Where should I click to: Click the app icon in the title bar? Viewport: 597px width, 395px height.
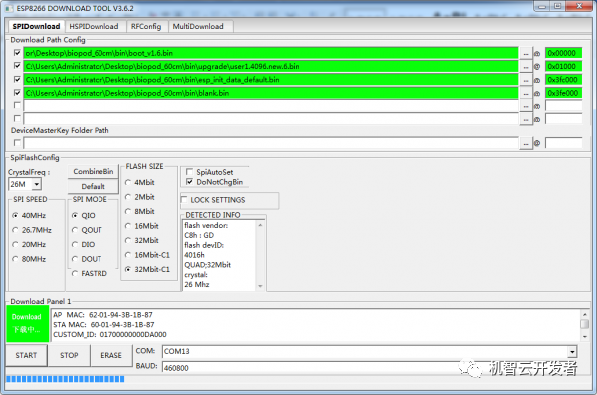tap(9, 8)
